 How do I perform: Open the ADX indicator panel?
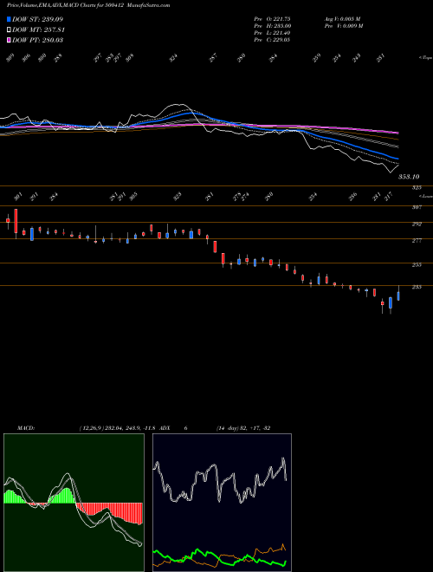222,503
